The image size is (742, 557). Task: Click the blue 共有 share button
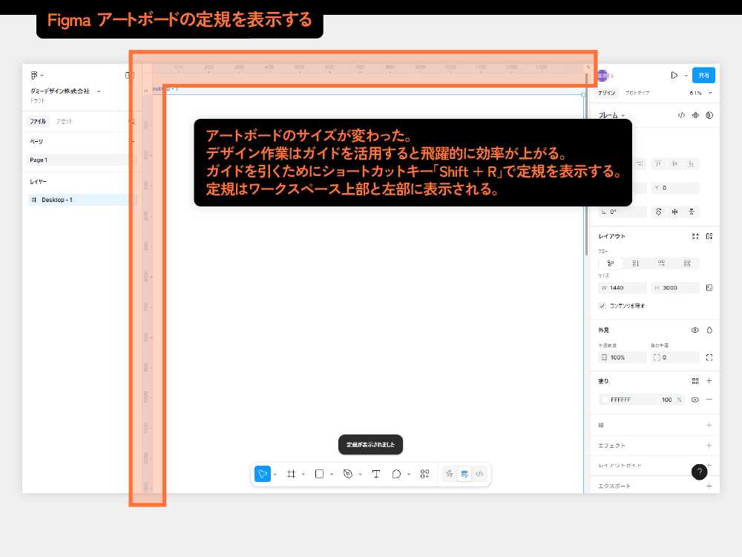(703, 75)
